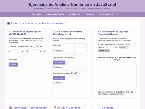145x109 pixels.
Task: Focus coefficient C input field
Action: point(14,55)
